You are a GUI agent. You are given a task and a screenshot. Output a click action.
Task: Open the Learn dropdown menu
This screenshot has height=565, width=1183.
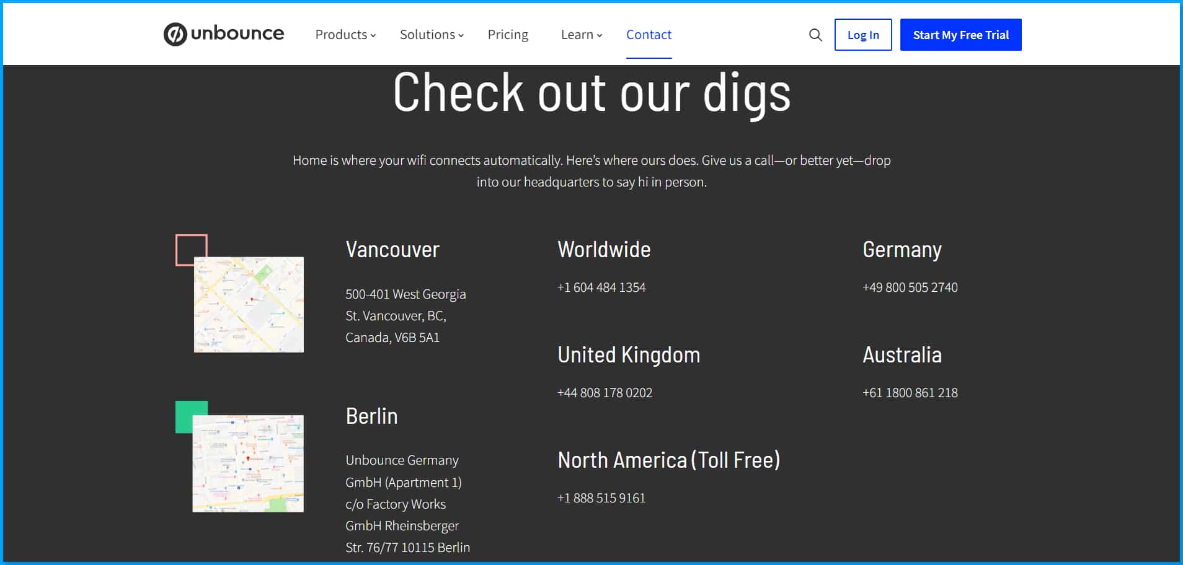(x=581, y=35)
